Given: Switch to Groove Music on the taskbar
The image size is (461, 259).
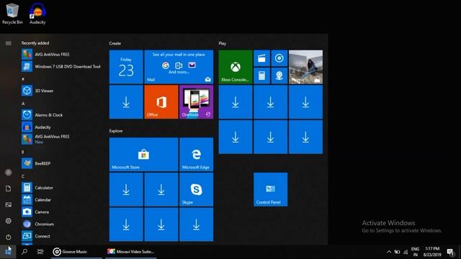Looking at the screenshot, I should click(76, 251).
